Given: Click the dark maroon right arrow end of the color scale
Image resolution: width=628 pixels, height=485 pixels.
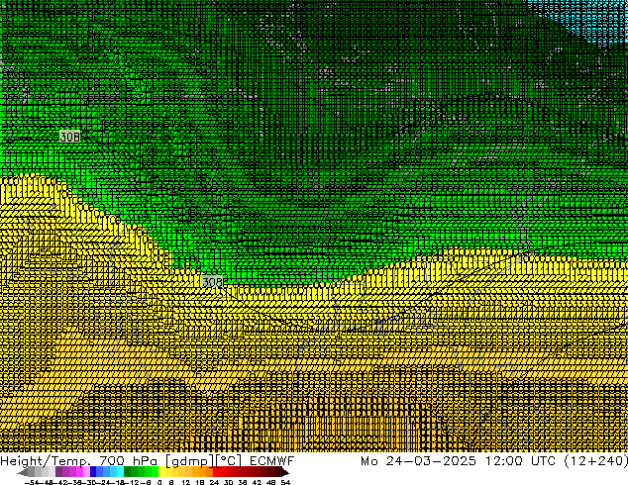Looking at the screenshot, I should tap(285, 472).
